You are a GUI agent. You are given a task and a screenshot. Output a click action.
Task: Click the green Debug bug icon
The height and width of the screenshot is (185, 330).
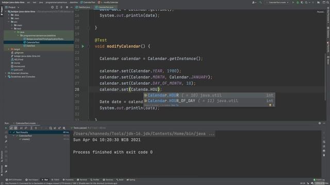click(x=298, y=3)
